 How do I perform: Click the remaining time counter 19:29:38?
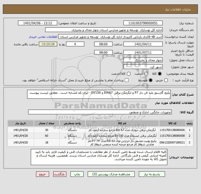click(48, 44)
